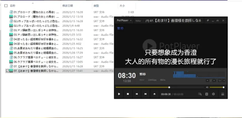Click the icon of the 05 wav file

click(x=11, y=53)
